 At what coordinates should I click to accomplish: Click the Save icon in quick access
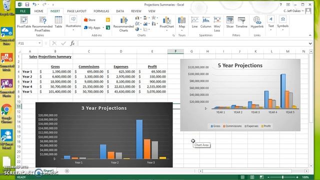[x=27, y=4]
